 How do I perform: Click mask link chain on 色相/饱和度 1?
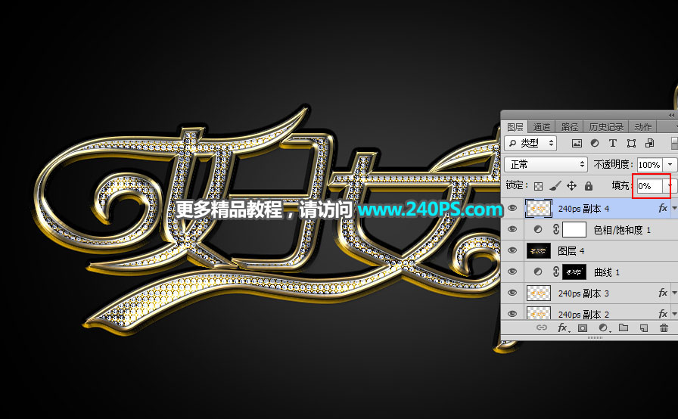[x=556, y=229]
